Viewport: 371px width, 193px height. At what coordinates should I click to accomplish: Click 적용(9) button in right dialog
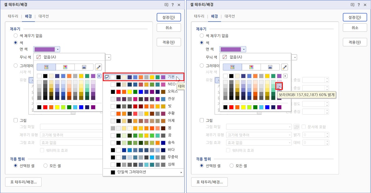pos(355,42)
